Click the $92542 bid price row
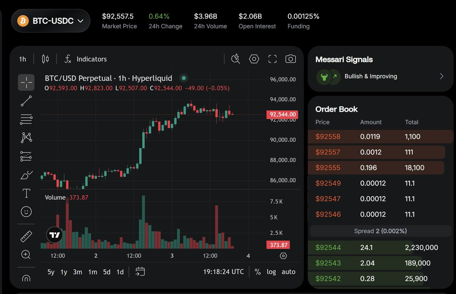The width and height of the screenshot is (456, 294). pos(380,279)
